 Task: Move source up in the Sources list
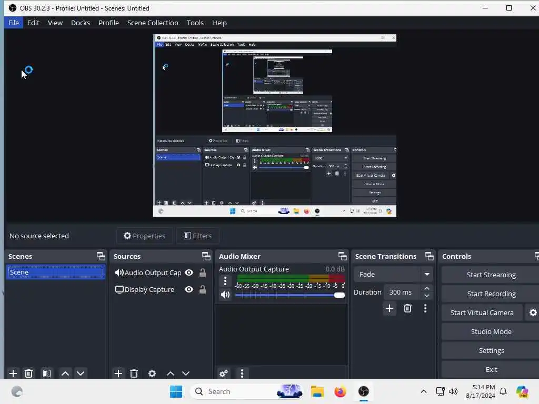(x=170, y=373)
